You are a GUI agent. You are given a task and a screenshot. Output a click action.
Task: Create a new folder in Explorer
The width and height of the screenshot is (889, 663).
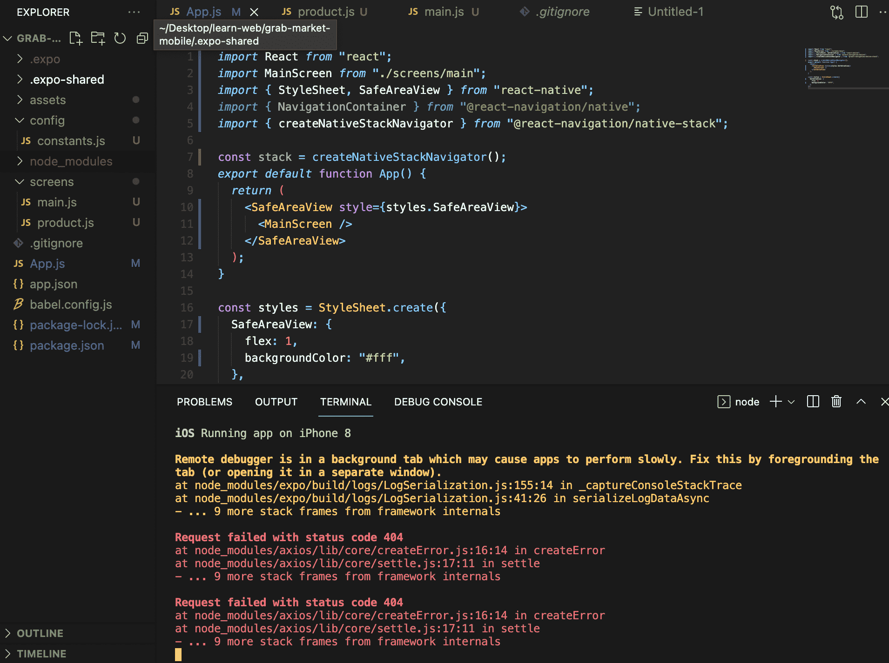[98, 38]
